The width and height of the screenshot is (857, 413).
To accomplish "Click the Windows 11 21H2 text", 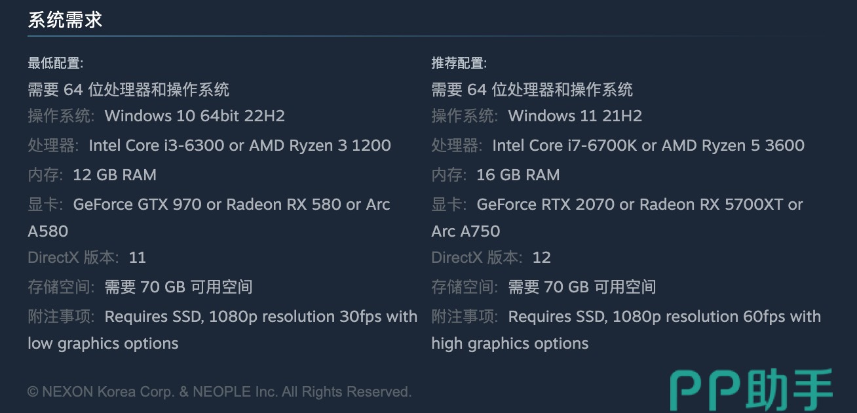I will pos(575,116).
